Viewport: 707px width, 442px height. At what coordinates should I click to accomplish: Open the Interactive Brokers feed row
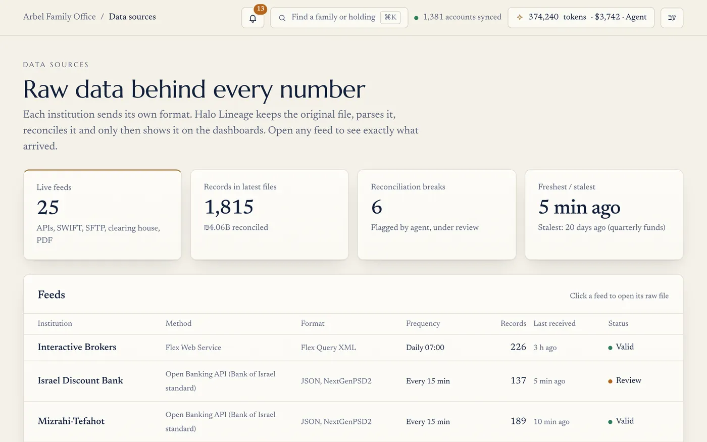click(353, 348)
